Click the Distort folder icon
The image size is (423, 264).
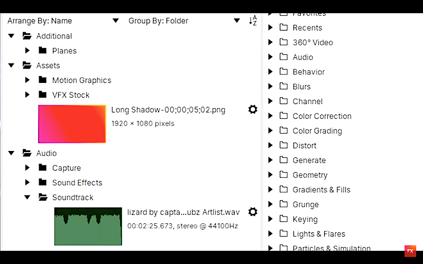(283, 145)
